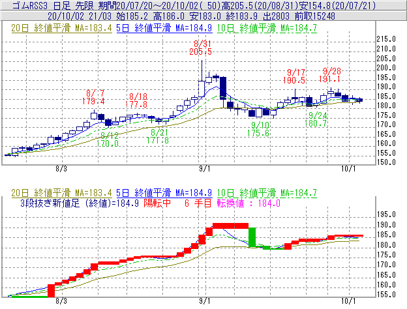Select the 10日 終値平滑 legend in lower chart

pyautogui.click(x=267, y=193)
